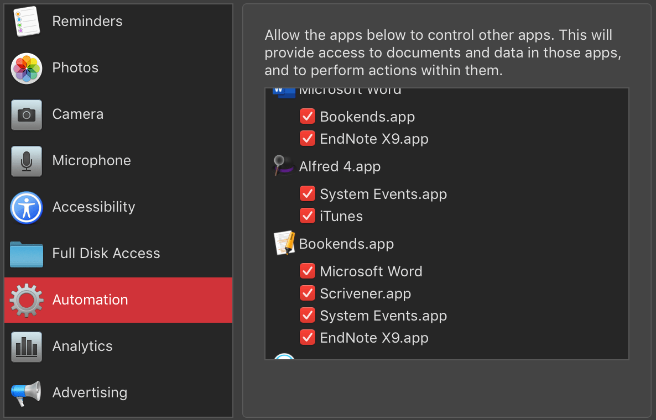This screenshot has width=656, height=420.
Task: Click the Microphone icon in sidebar
Action: click(x=27, y=161)
